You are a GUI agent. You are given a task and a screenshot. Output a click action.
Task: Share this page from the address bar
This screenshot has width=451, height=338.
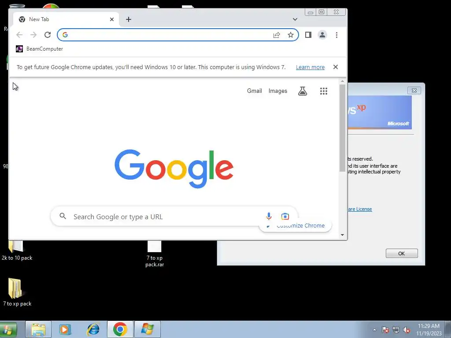(x=277, y=35)
